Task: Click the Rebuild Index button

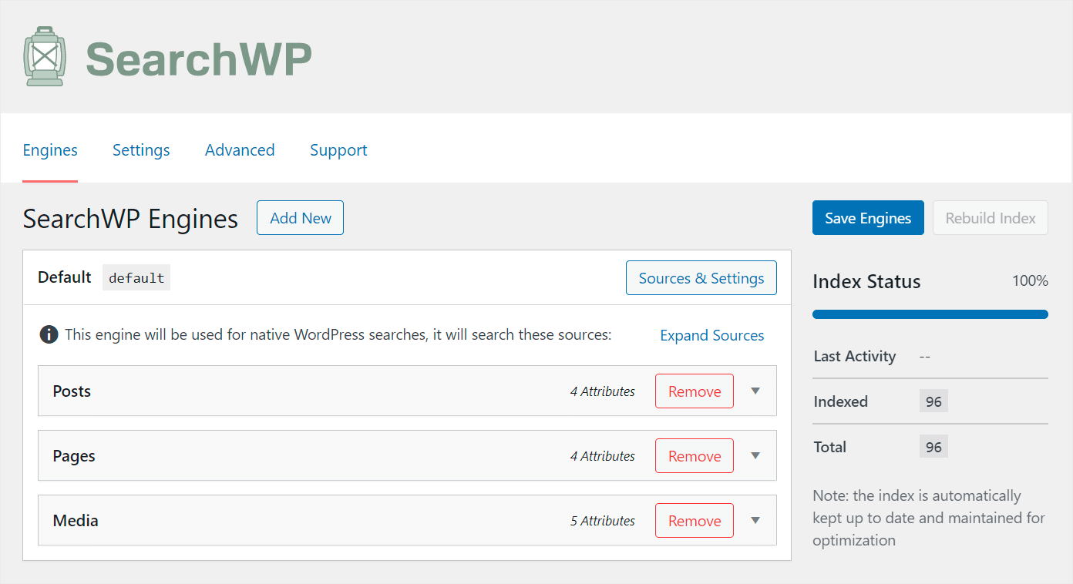Action: (991, 218)
